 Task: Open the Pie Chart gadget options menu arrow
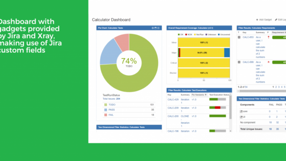pyautogui.click(x=159, y=28)
